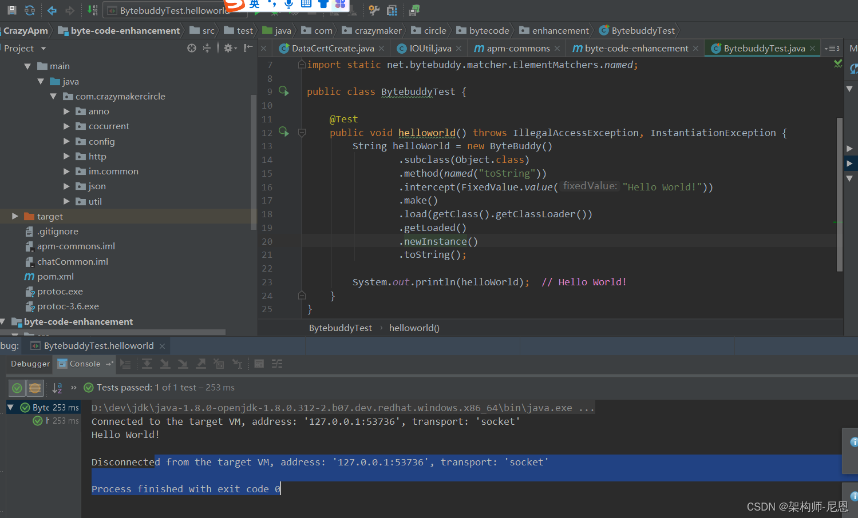Expand the cocurrent package
The height and width of the screenshot is (518, 858).
pos(66,126)
